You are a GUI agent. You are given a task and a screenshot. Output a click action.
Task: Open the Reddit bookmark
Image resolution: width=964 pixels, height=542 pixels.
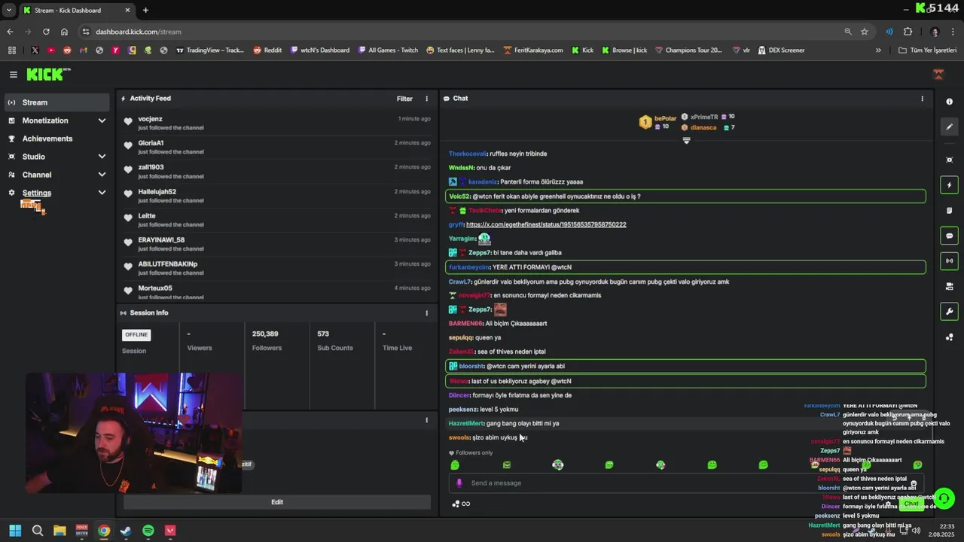click(x=267, y=50)
